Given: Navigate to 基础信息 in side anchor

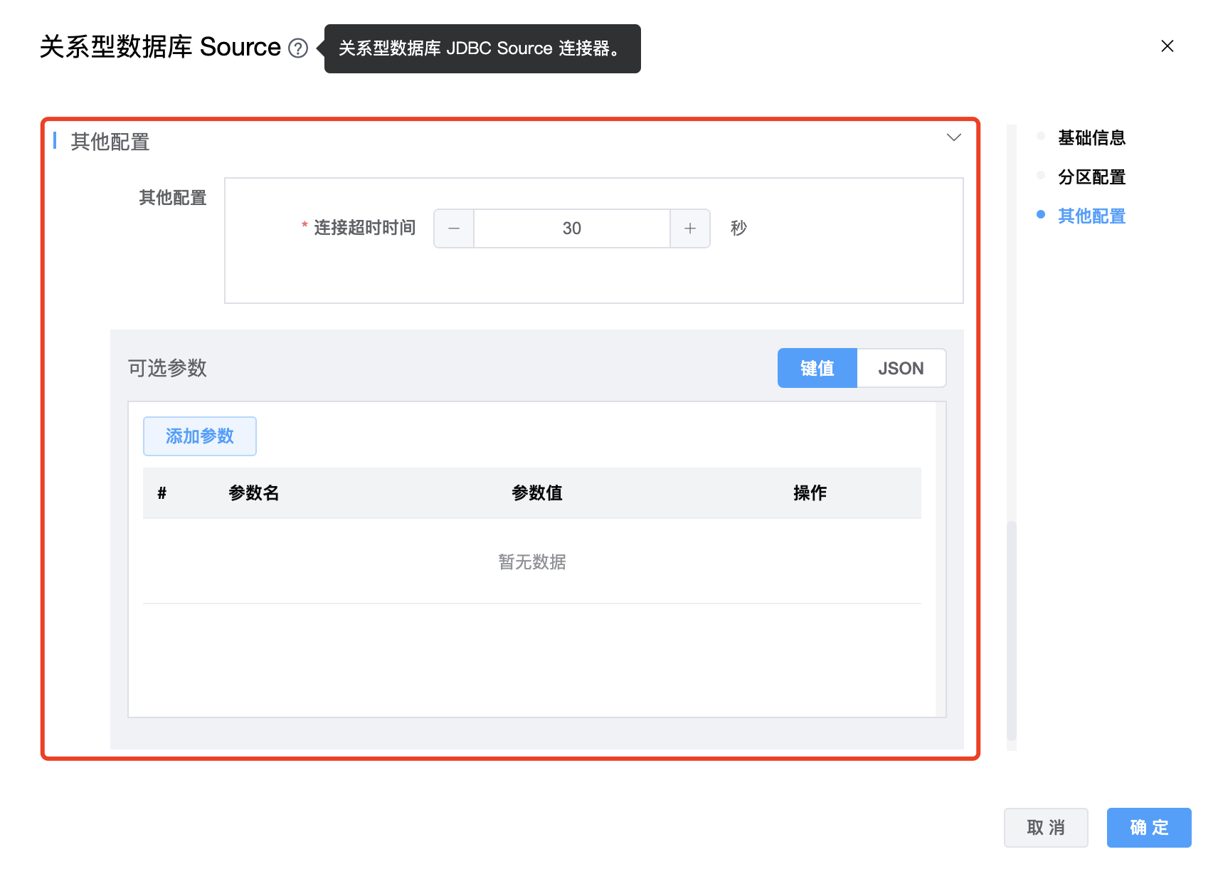Looking at the screenshot, I should click(x=1091, y=137).
